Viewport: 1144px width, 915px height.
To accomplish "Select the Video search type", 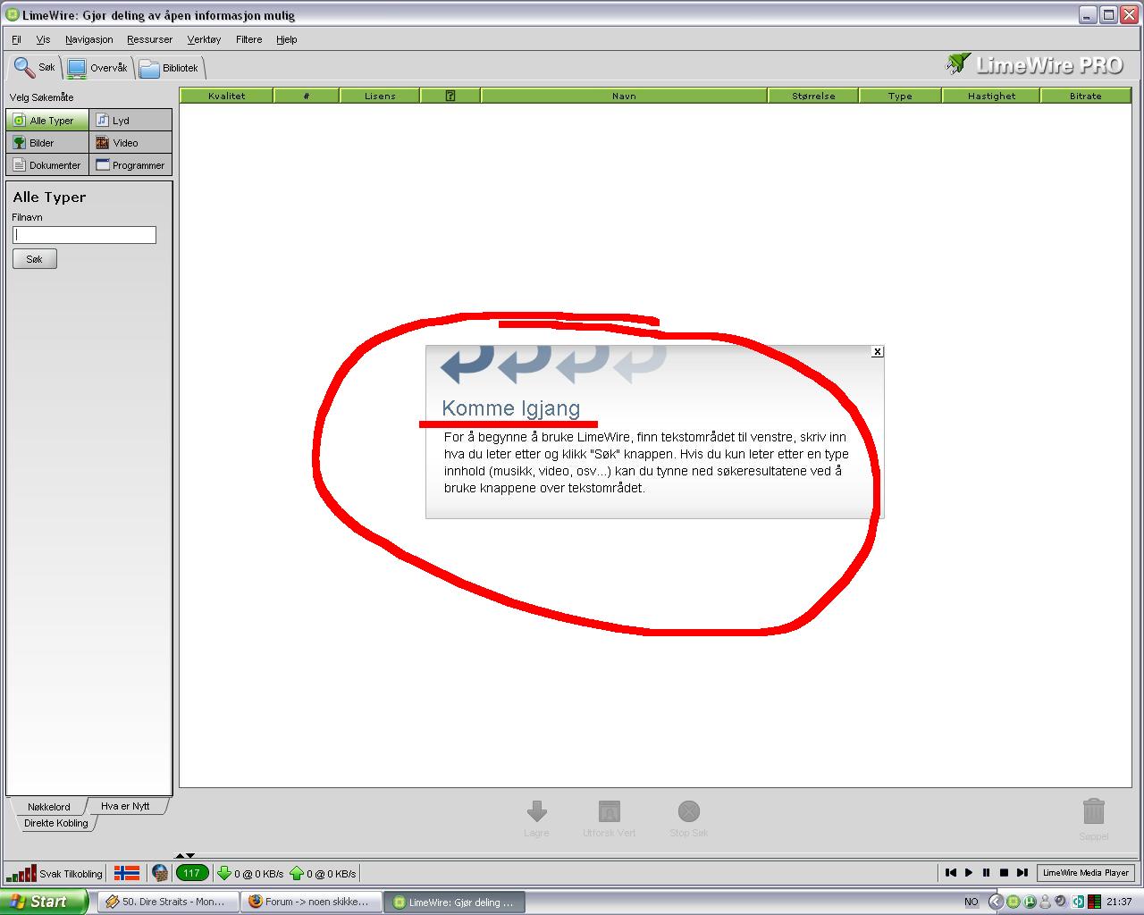I will tap(130, 143).
